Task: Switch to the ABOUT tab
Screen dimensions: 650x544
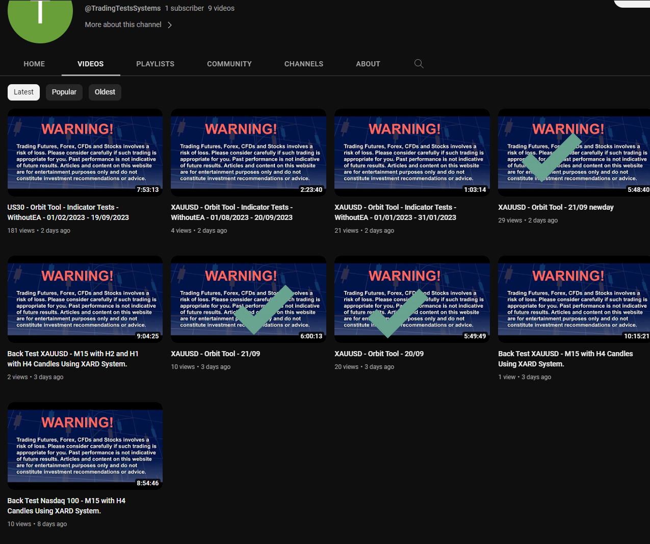Action: click(x=368, y=64)
